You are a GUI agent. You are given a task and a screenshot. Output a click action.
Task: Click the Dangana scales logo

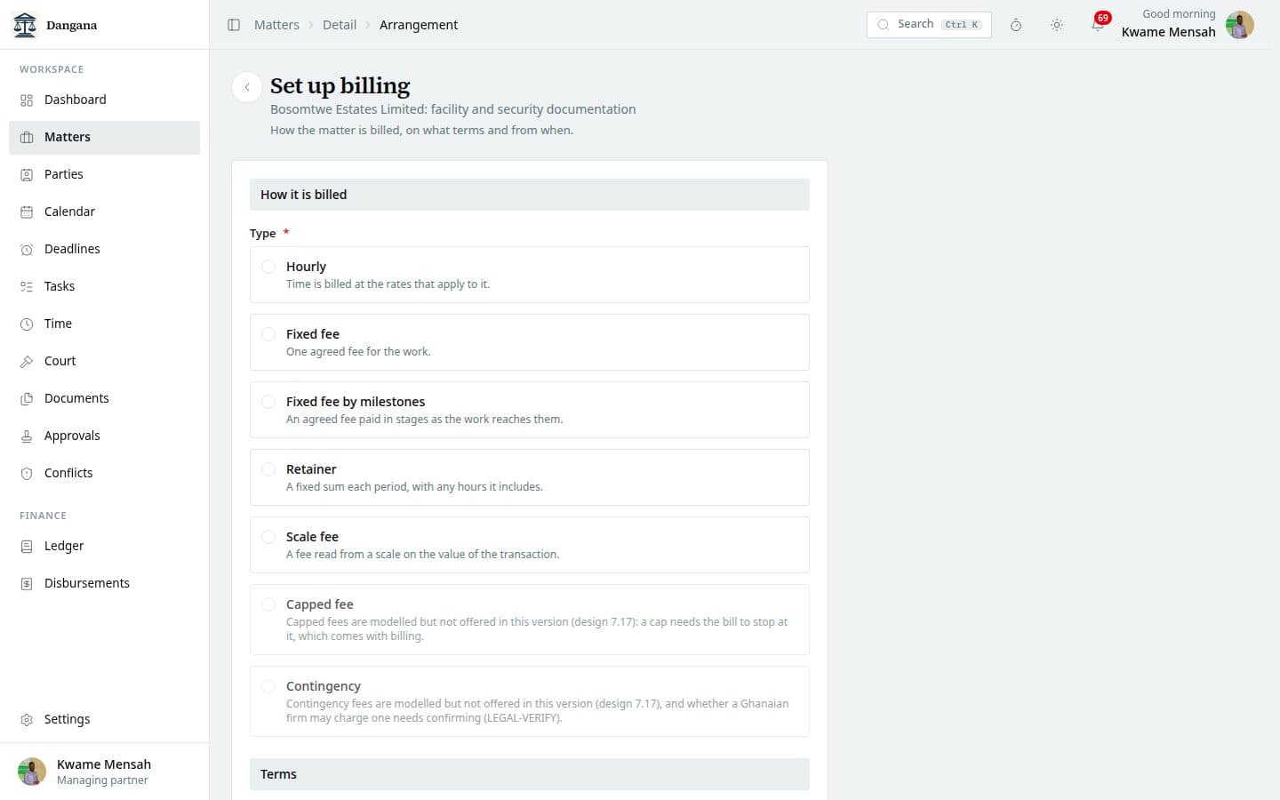[x=26, y=25]
